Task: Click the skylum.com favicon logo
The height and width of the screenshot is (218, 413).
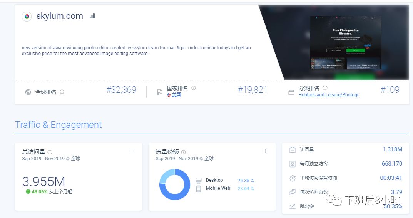Action: point(27,16)
